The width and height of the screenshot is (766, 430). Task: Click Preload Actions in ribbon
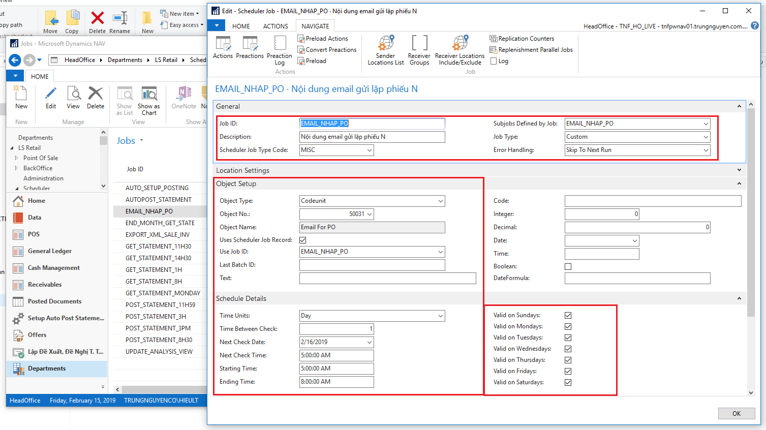(323, 39)
